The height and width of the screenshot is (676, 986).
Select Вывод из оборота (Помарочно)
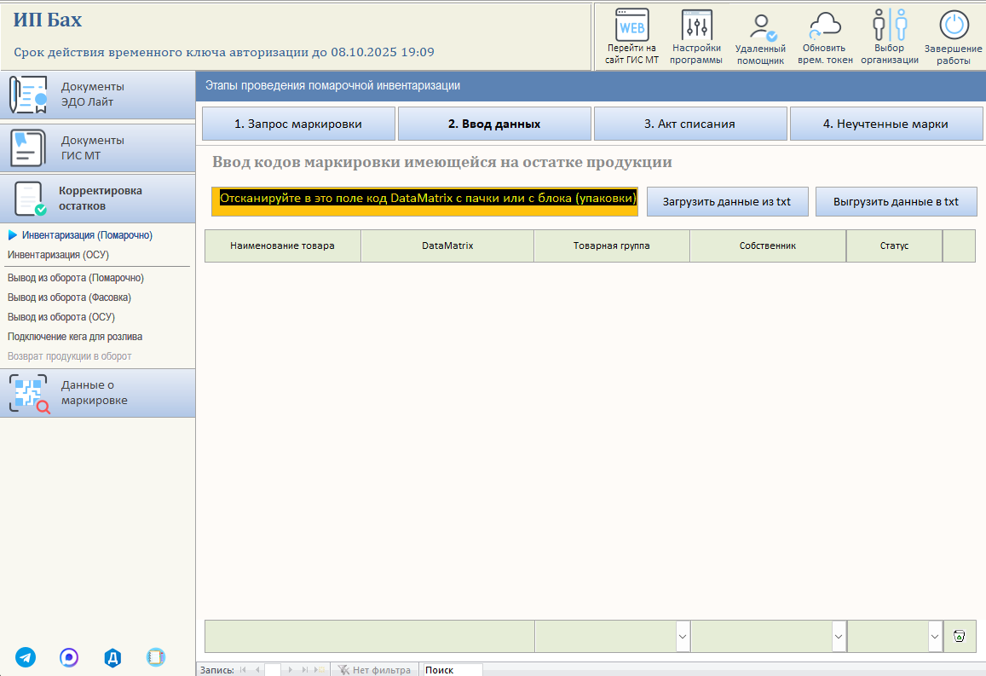click(x=76, y=278)
